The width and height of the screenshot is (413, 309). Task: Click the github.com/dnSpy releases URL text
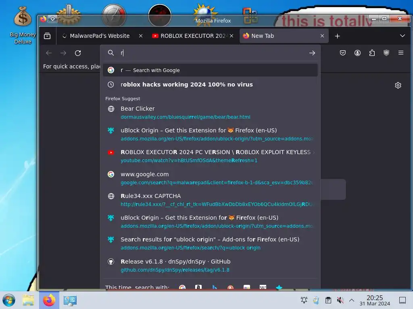coord(175,270)
